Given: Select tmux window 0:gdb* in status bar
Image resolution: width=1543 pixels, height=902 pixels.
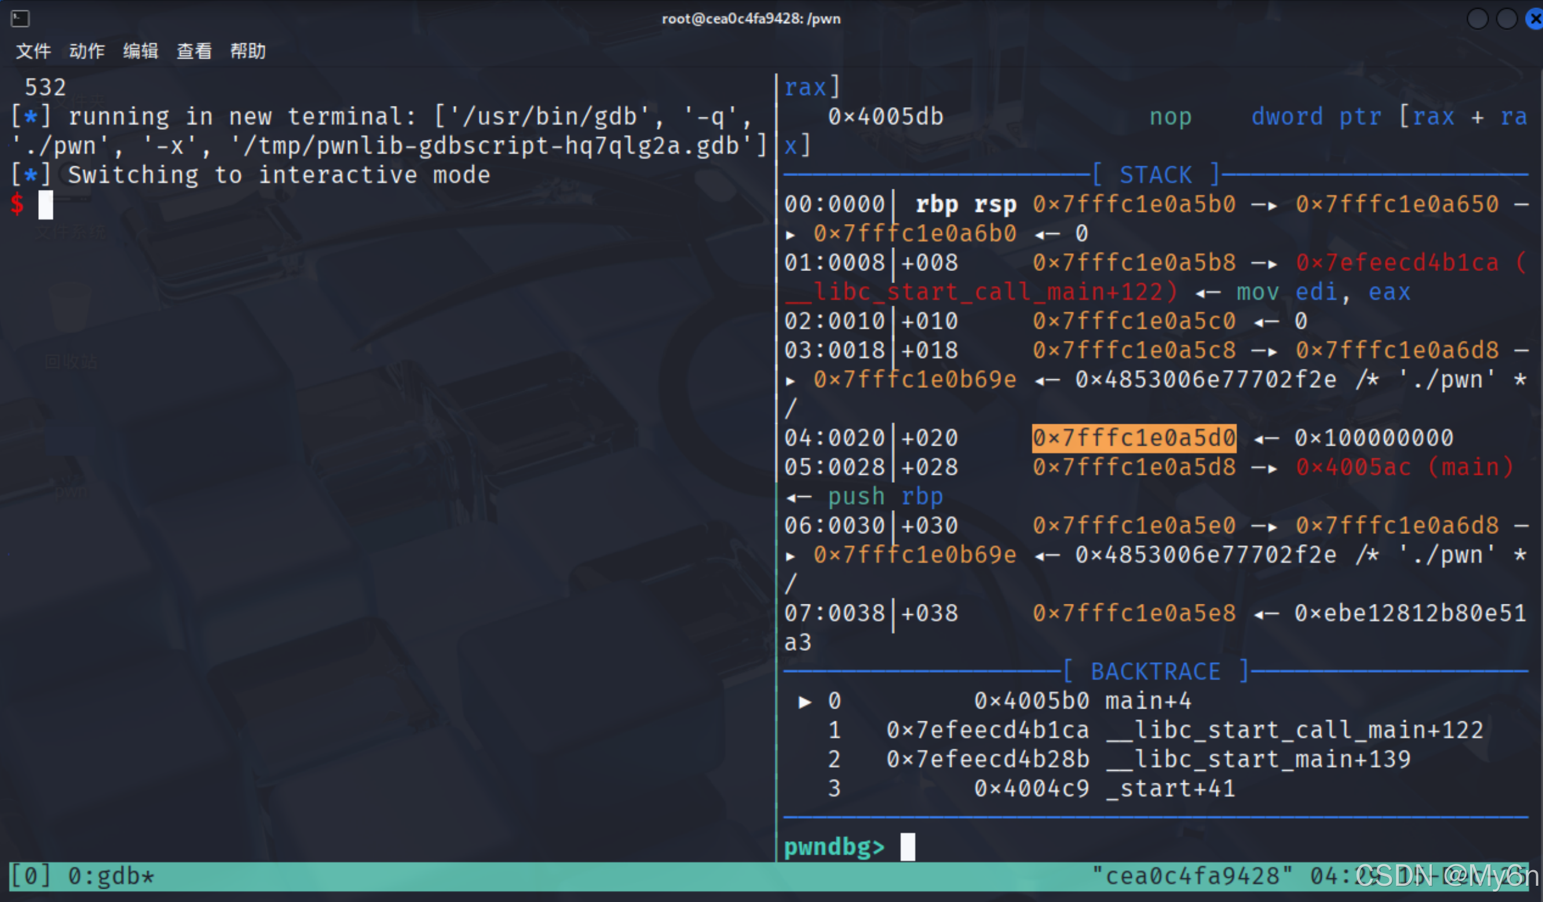Looking at the screenshot, I should [111, 877].
